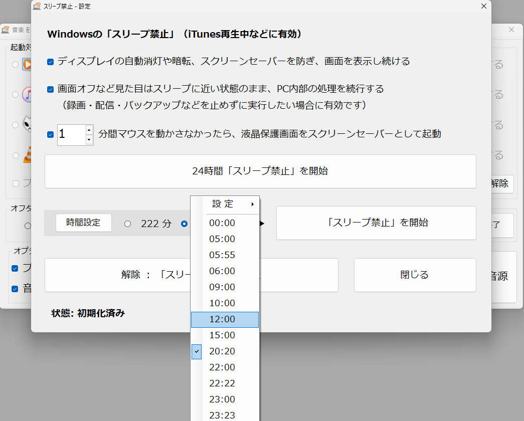Image resolution: width=524 pixels, height=421 pixels.
Task: Click the sleep prohibition app title bar icon
Action: point(37,7)
